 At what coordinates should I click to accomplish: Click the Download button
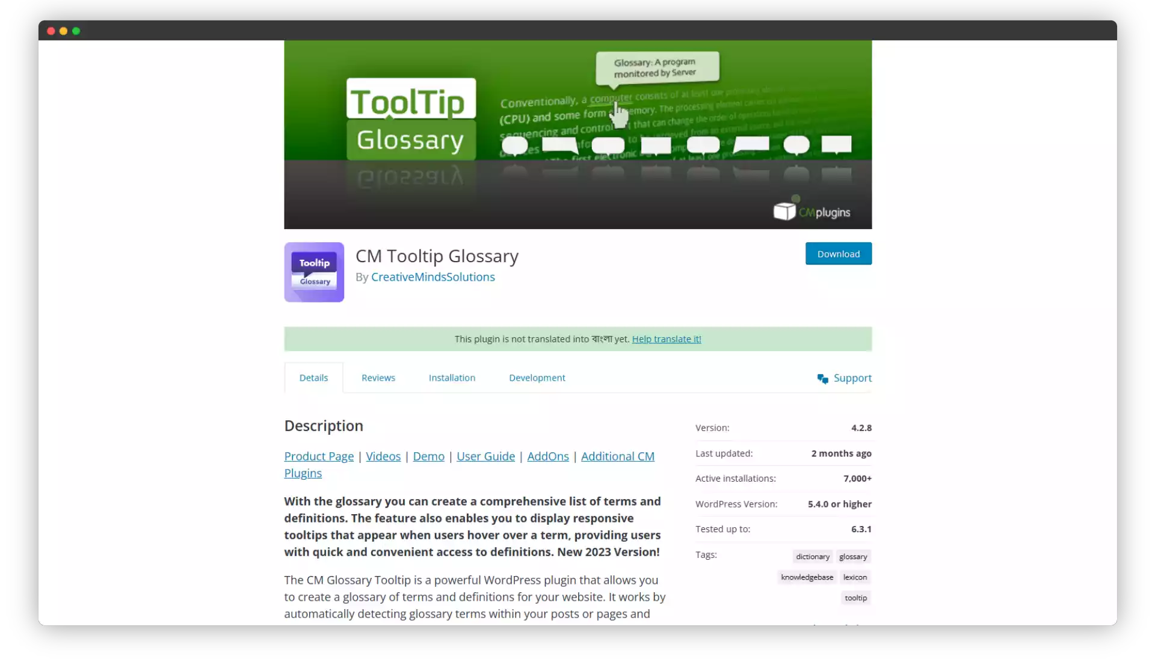pyautogui.click(x=839, y=254)
